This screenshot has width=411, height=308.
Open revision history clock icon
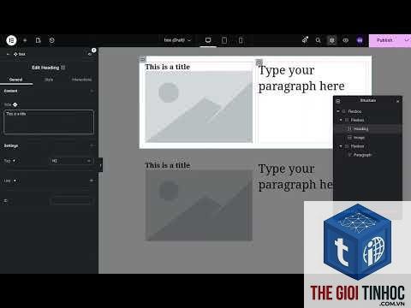[51, 40]
